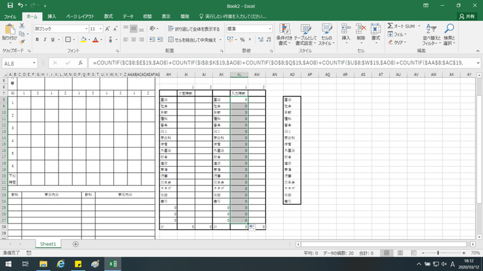The width and height of the screenshot is (483, 271).
Task: Switch to the Data データ tab
Action: [128, 17]
